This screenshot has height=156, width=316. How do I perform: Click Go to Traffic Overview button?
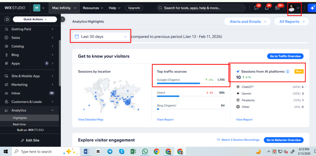pos(285,56)
